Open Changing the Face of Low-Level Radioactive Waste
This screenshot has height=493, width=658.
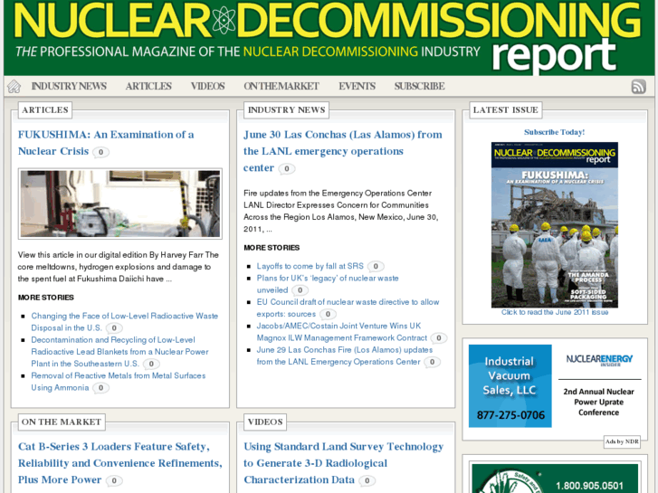[125, 322]
